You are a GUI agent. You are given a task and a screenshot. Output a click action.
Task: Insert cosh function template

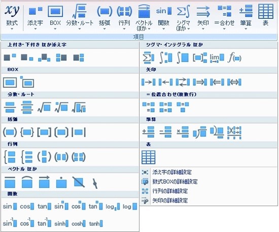pyautogui.click(x=79, y=224)
